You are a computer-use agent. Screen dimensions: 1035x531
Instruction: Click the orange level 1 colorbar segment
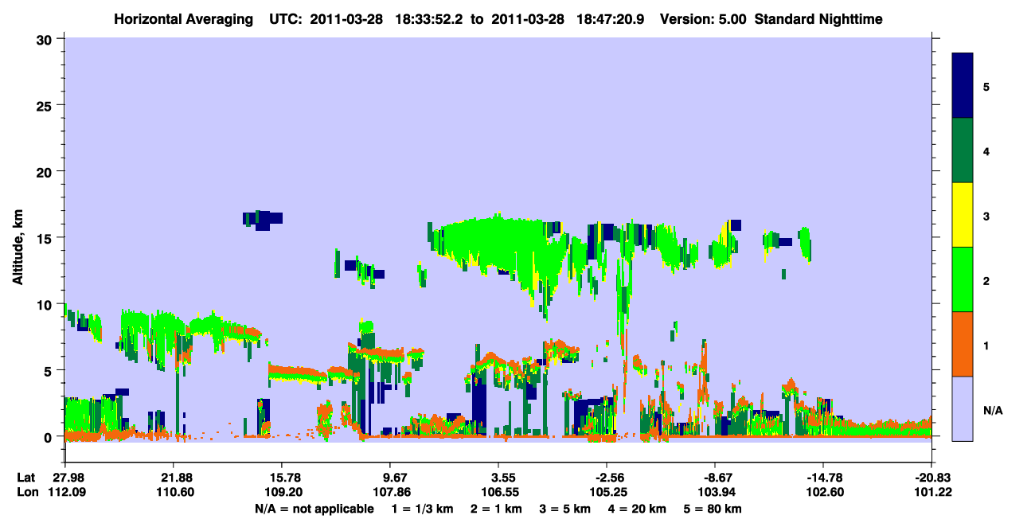(x=963, y=344)
